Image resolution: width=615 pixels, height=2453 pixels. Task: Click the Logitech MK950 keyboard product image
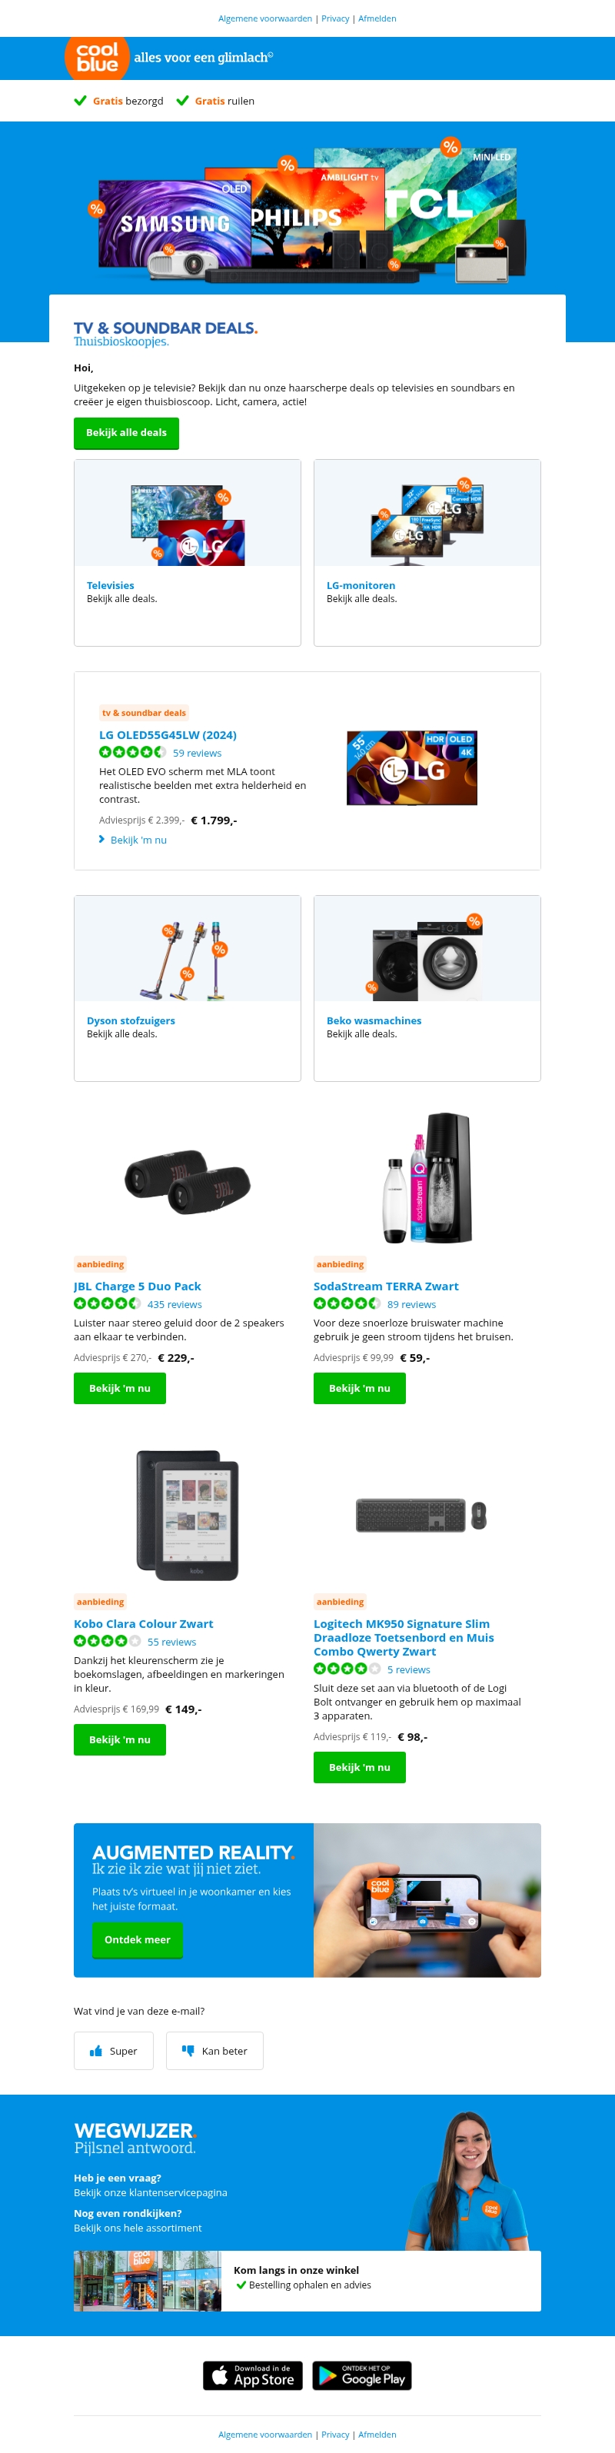(422, 1515)
